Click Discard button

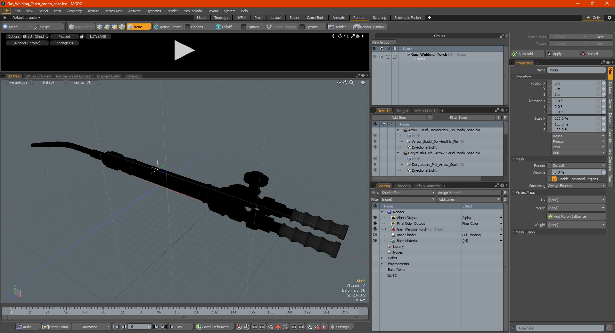596,54
